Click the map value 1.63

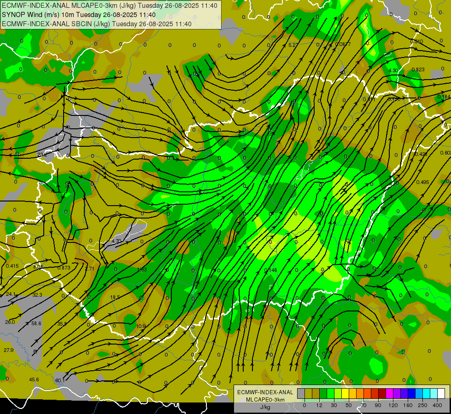coord(142,270)
